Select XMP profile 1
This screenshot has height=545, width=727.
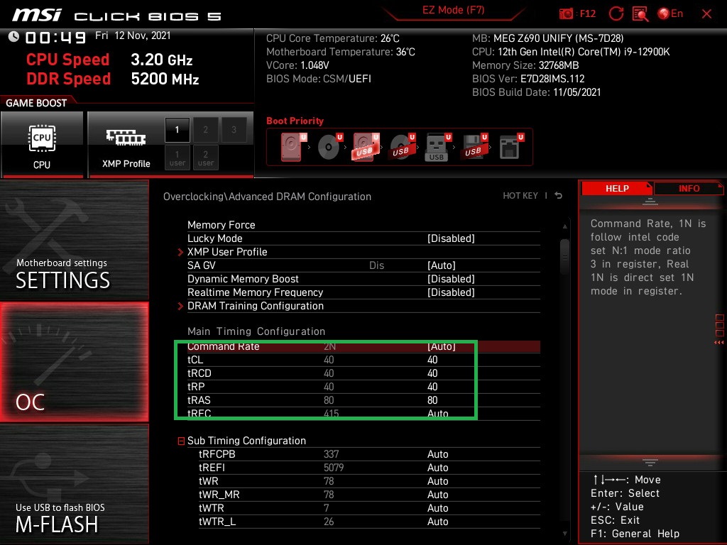(177, 130)
